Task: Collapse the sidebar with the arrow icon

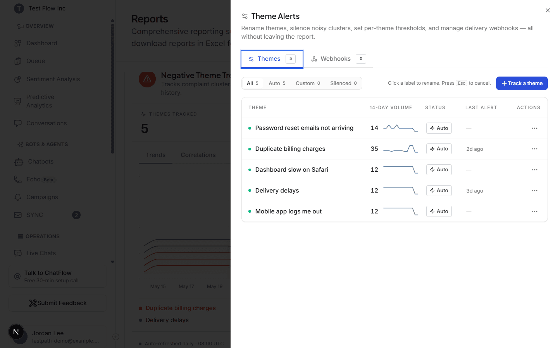Action: pos(115,337)
